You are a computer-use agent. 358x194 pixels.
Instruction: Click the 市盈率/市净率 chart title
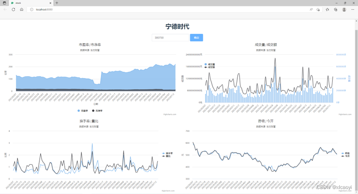[90, 45]
